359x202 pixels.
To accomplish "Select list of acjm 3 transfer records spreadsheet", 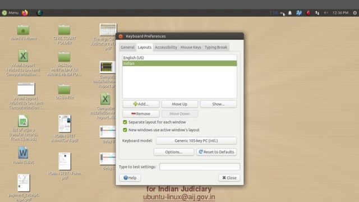I will pyautogui.click(x=23, y=128).
